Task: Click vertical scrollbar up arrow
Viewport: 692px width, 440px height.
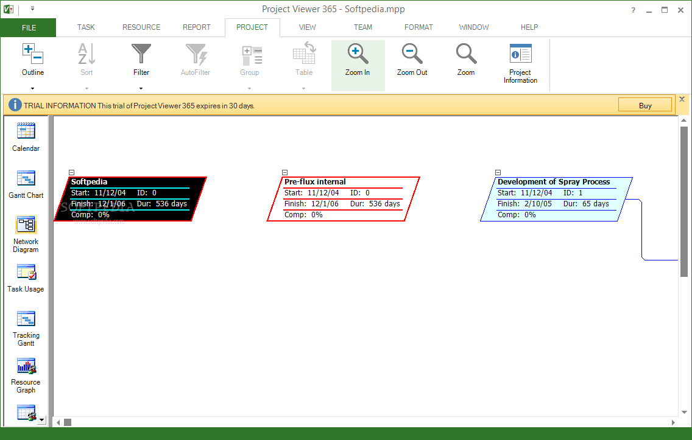Action: coord(684,120)
